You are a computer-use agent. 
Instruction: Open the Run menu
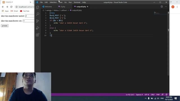(x=70, y=2)
